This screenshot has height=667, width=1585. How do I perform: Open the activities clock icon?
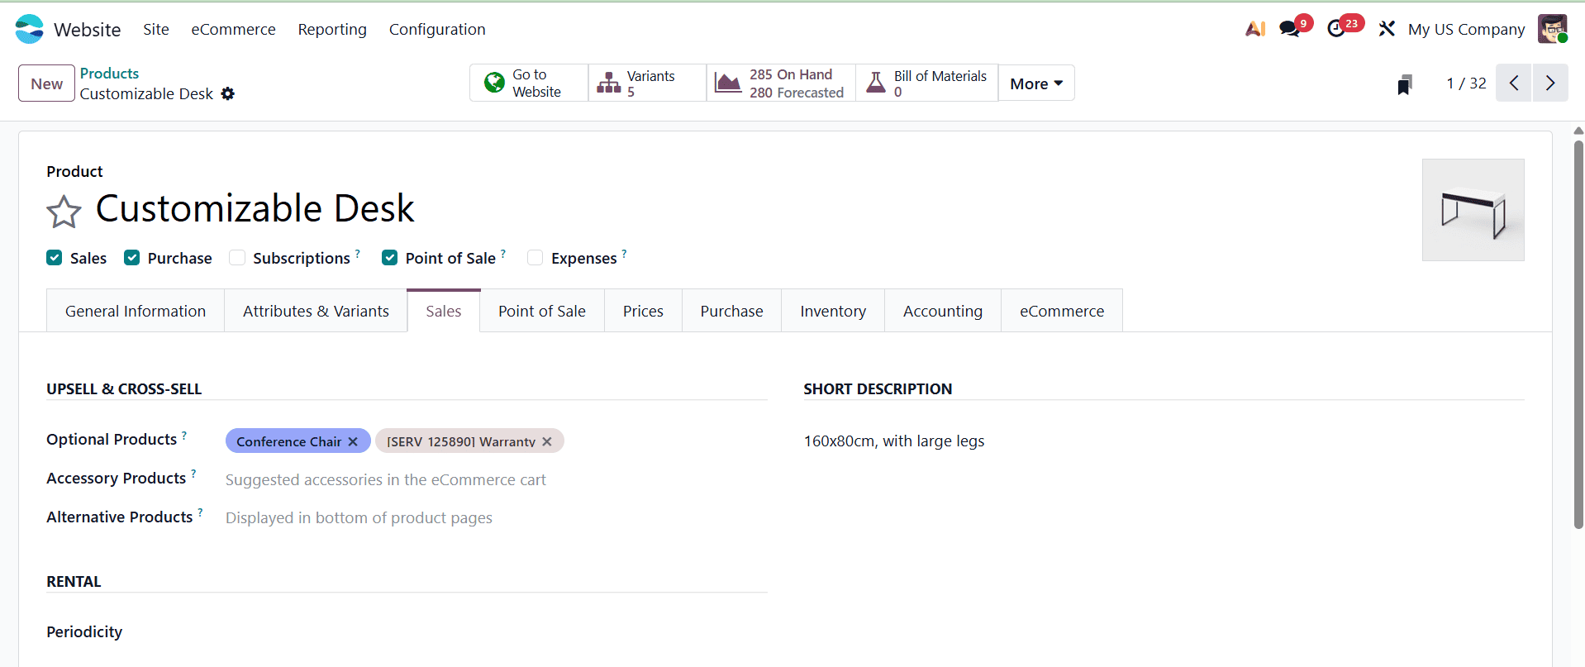tap(1336, 29)
